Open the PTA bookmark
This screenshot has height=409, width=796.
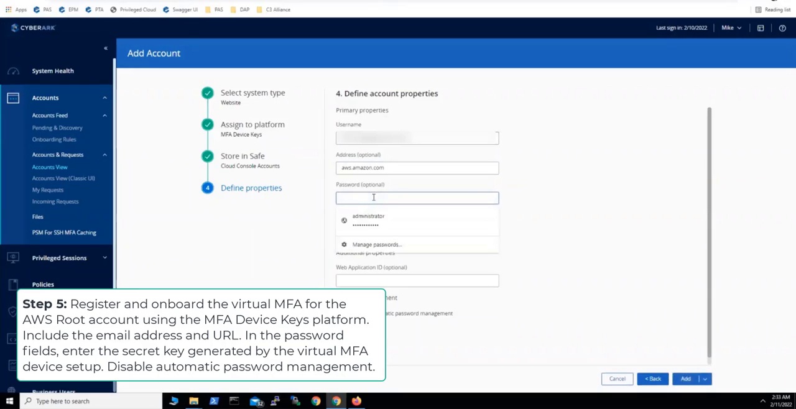pos(95,9)
